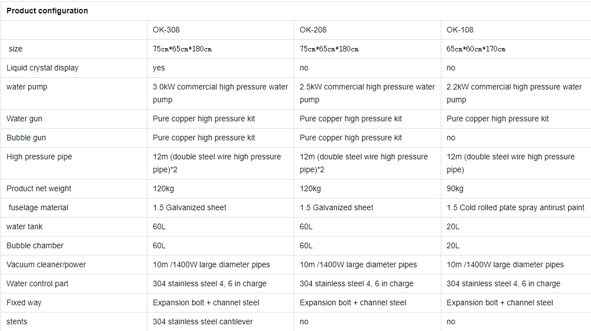
Task: Click the Fixed way row label
Action: (24, 302)
